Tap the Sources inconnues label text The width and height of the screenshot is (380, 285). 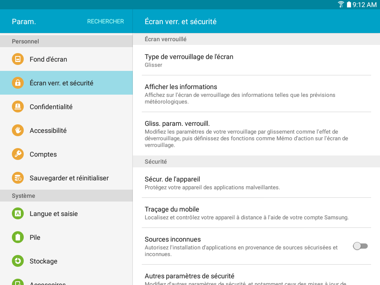coord(173,239)
